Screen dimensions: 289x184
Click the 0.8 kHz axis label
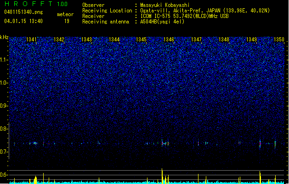[4, 129]
